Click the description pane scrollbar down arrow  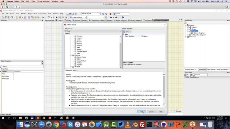point(164,104)
